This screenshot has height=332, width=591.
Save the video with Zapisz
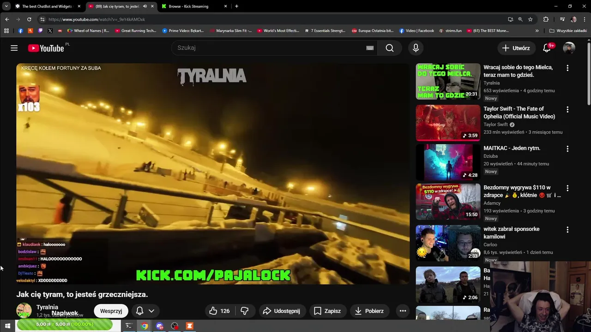[x=327, y=311]
